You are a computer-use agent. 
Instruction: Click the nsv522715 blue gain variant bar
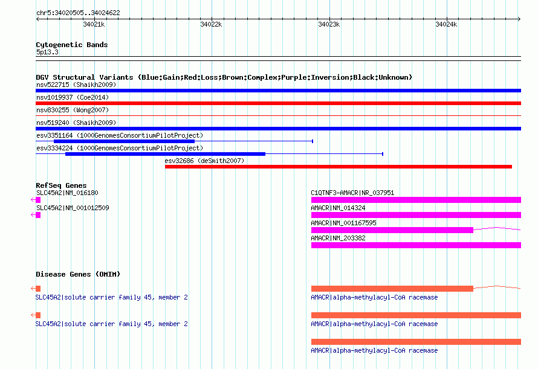coord(278,91)
